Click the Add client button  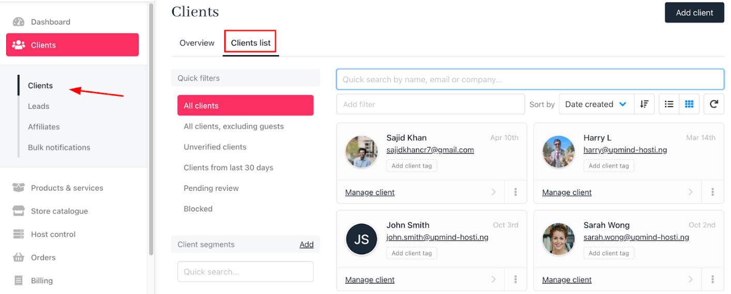694,12
